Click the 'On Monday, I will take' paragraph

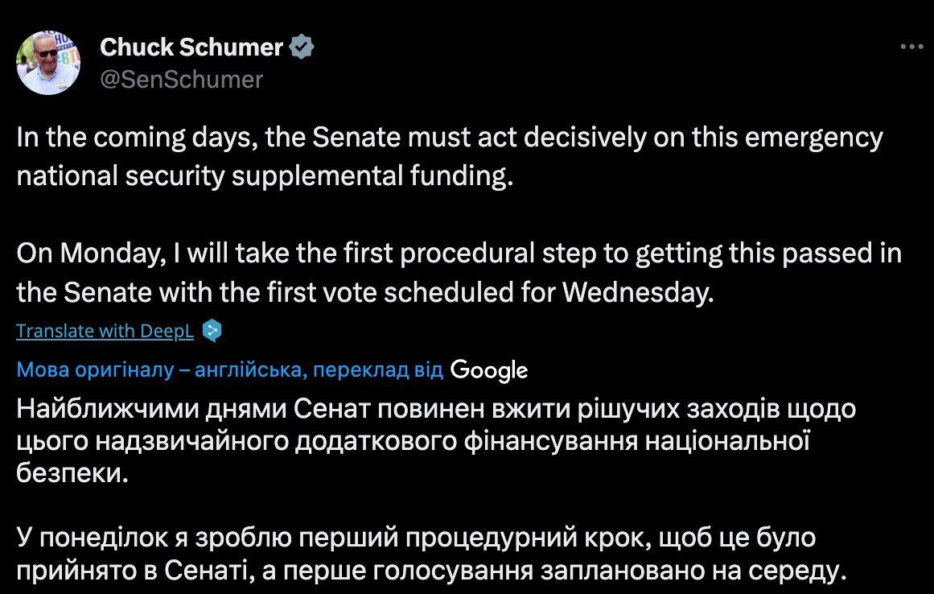tap(459, 272)
